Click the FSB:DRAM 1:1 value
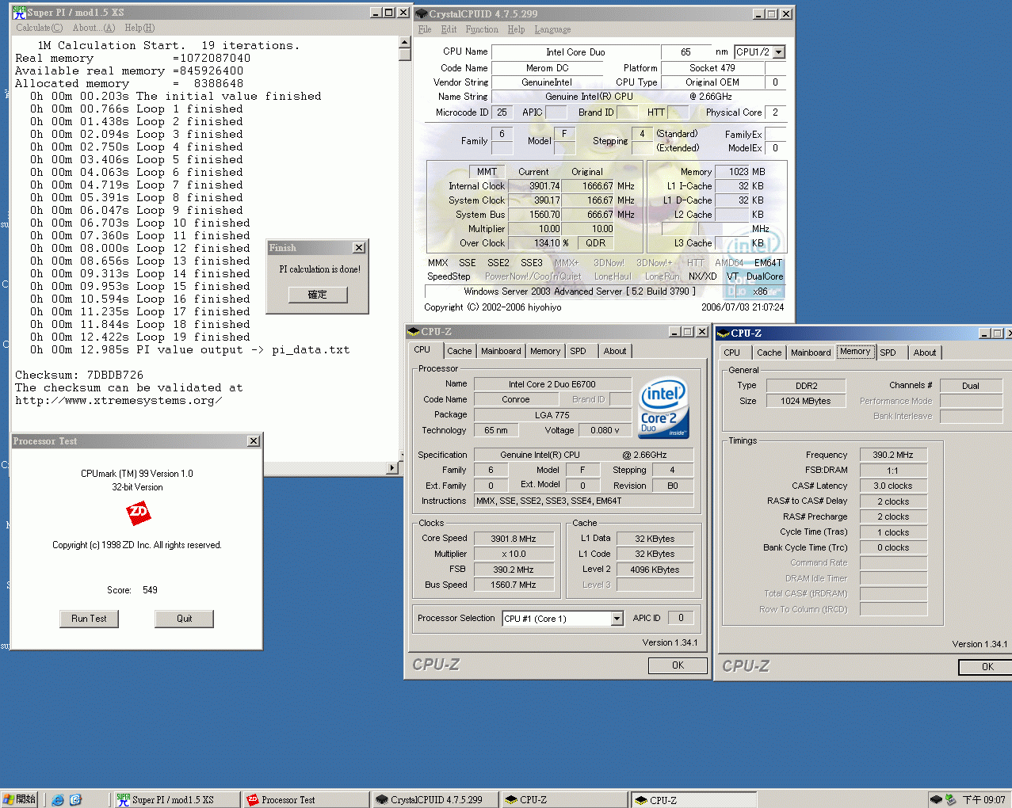Screen dimensions: 1012x808 [893, 471]
